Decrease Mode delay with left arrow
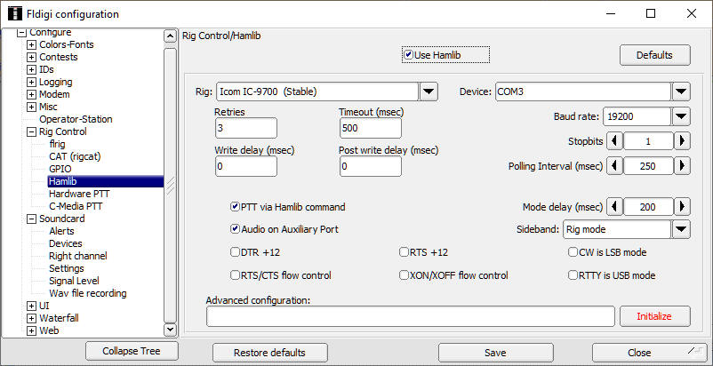This screenshot has width=713, height=366. pyautogui.click(x=615, y=207)
